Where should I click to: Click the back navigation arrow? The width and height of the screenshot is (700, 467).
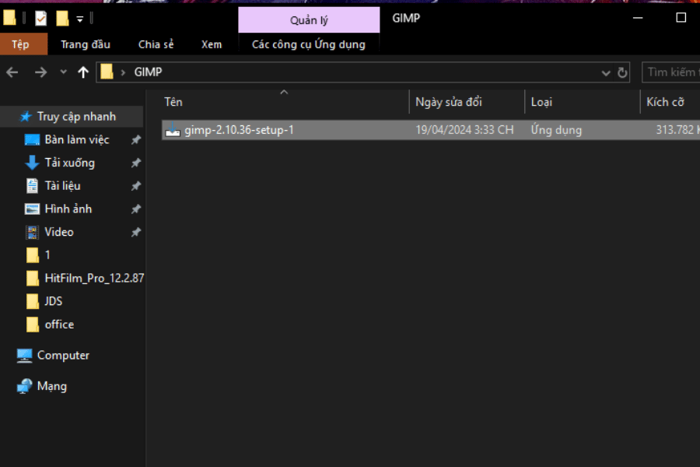12,72
